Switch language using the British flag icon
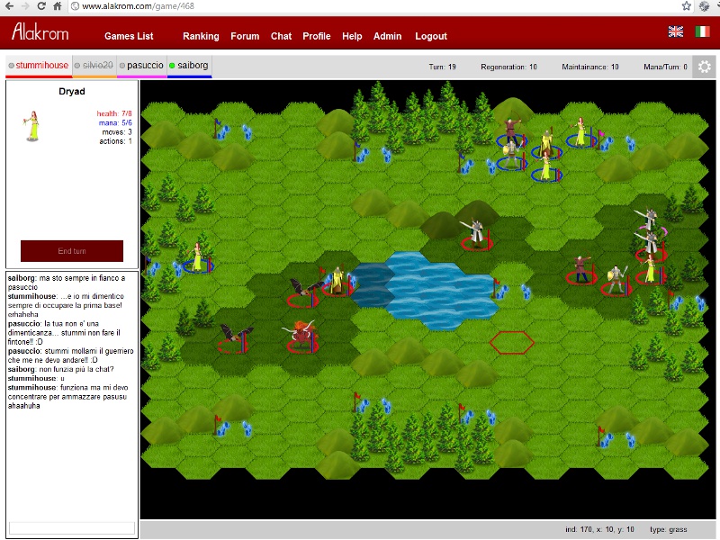This screenshot has width=720, height=540. (674, 32)
